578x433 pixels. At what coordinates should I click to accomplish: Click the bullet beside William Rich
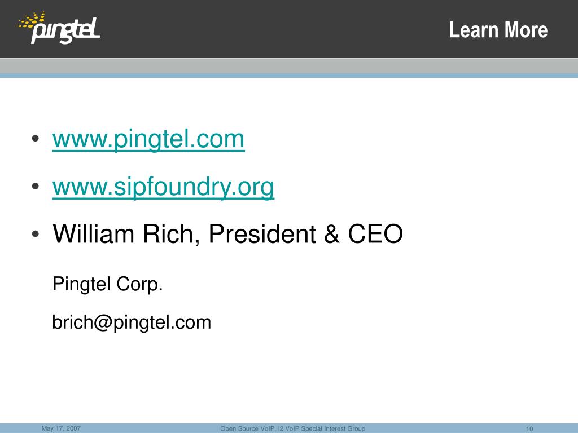point(36,234)
